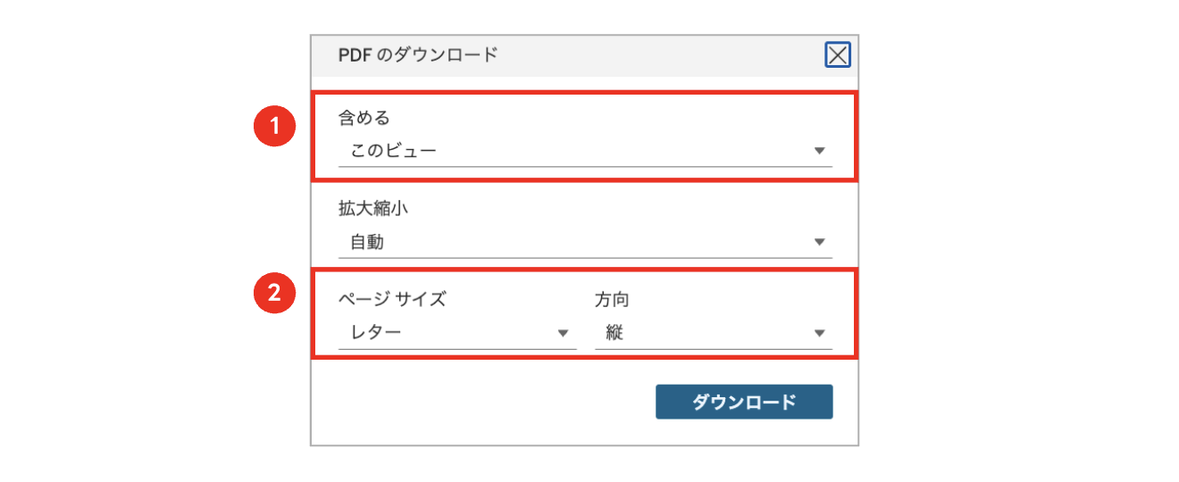Open the 拡大縮小 dropdown arrow
1179x482 pixels.
tap(819, 242)
